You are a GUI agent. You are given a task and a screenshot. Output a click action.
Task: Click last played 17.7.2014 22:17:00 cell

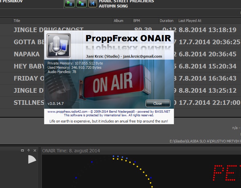point(210,103)
